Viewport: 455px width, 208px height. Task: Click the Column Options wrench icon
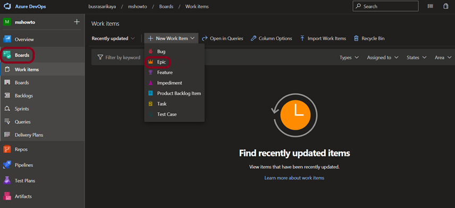pyautogui.click(x=254, y=39)
